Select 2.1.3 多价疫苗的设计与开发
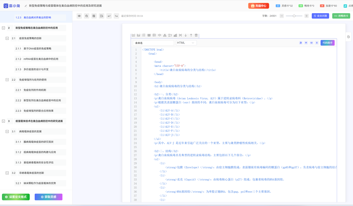 pyautogui.click(x=40, y=69)
